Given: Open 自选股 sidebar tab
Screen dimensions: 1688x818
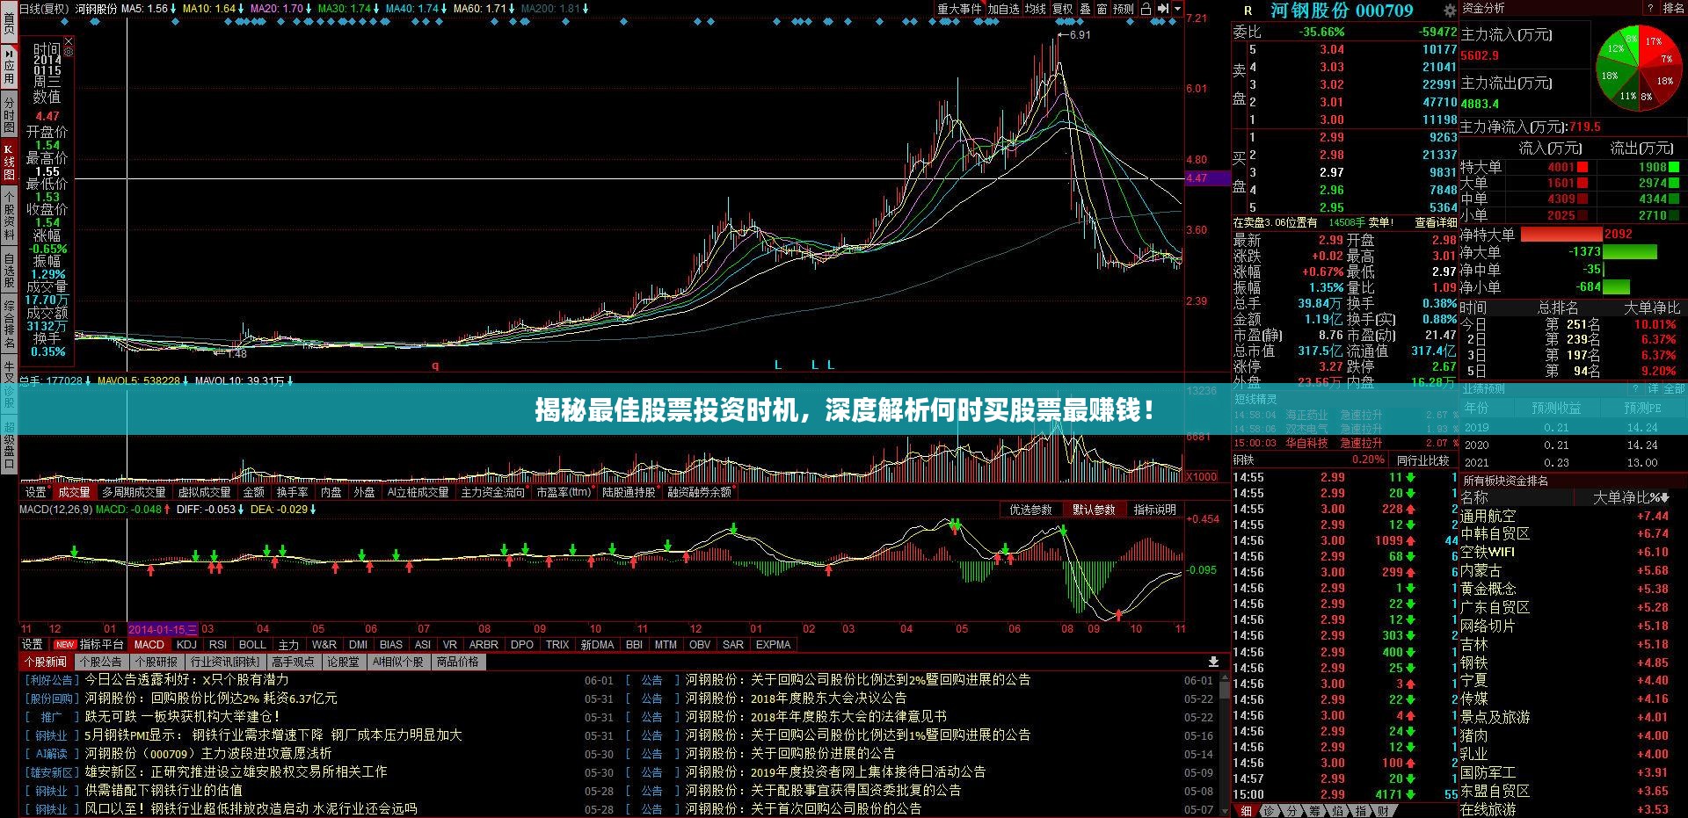Looking at the screenshot, I should point(9,271).
